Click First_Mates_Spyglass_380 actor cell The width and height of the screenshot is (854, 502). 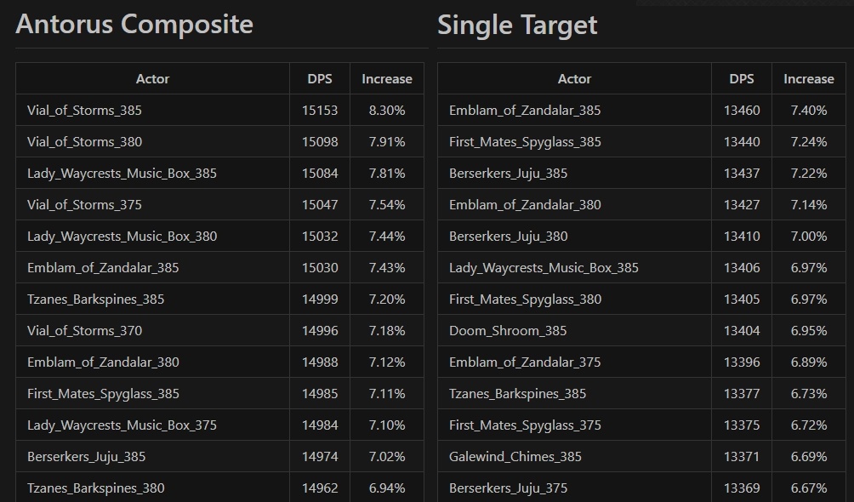coord(525,299)
